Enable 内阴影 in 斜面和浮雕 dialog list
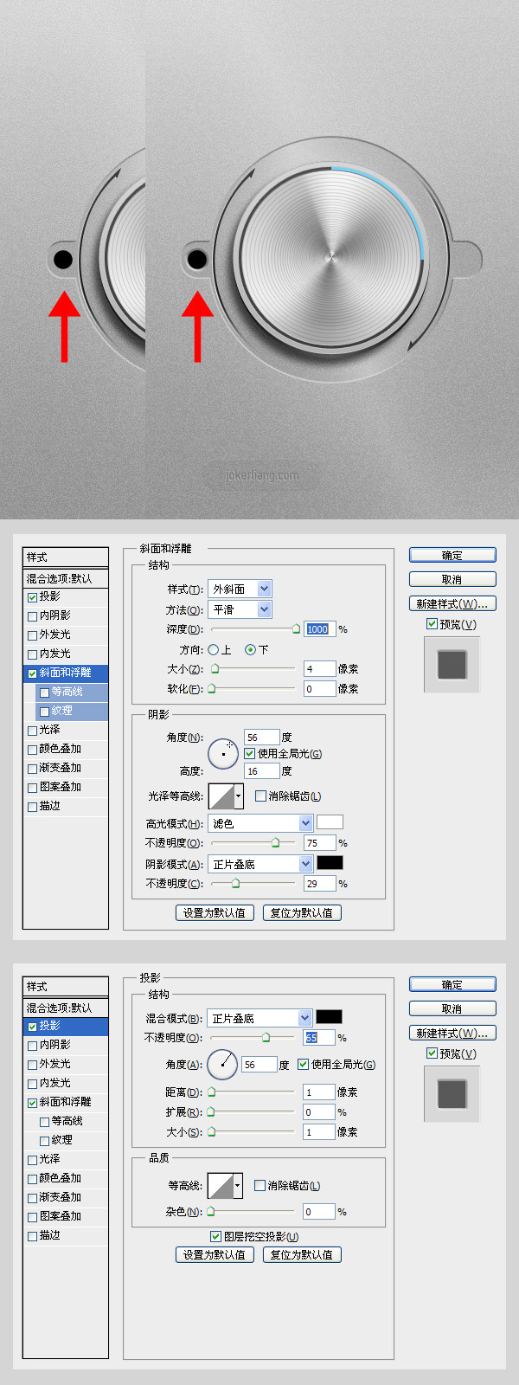Image resolution: width=519 pixels, height=1385 pixels. (x=32, y=616)
